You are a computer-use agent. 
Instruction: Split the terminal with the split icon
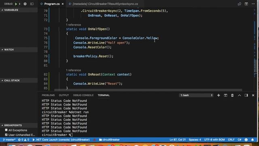[225, 95]
